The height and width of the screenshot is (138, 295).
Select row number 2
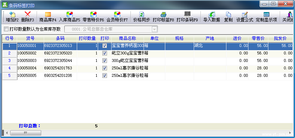coord(9,53)
